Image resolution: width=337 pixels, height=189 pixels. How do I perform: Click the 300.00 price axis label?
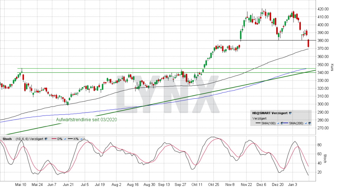point(323,104)
